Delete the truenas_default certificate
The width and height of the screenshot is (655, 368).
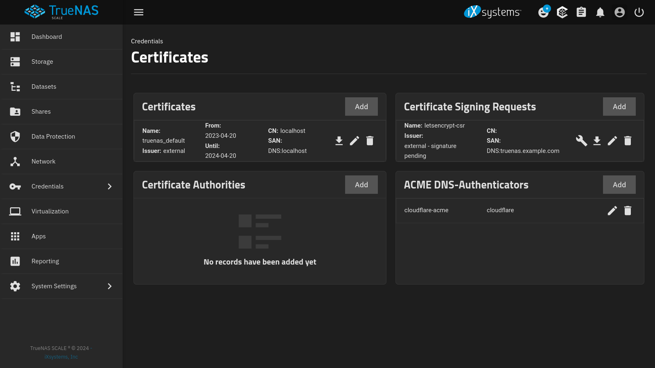point(370,141)
